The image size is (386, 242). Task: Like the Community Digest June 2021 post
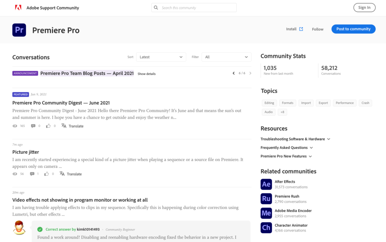coord(48,126)
